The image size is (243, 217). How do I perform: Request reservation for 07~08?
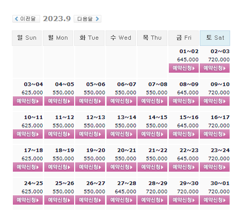tap(152, 101)
